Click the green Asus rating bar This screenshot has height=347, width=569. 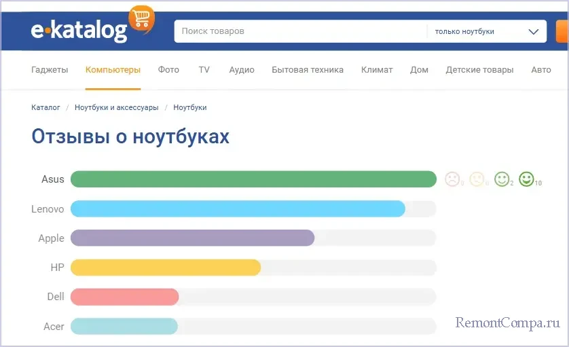click(x=253, y=179)
